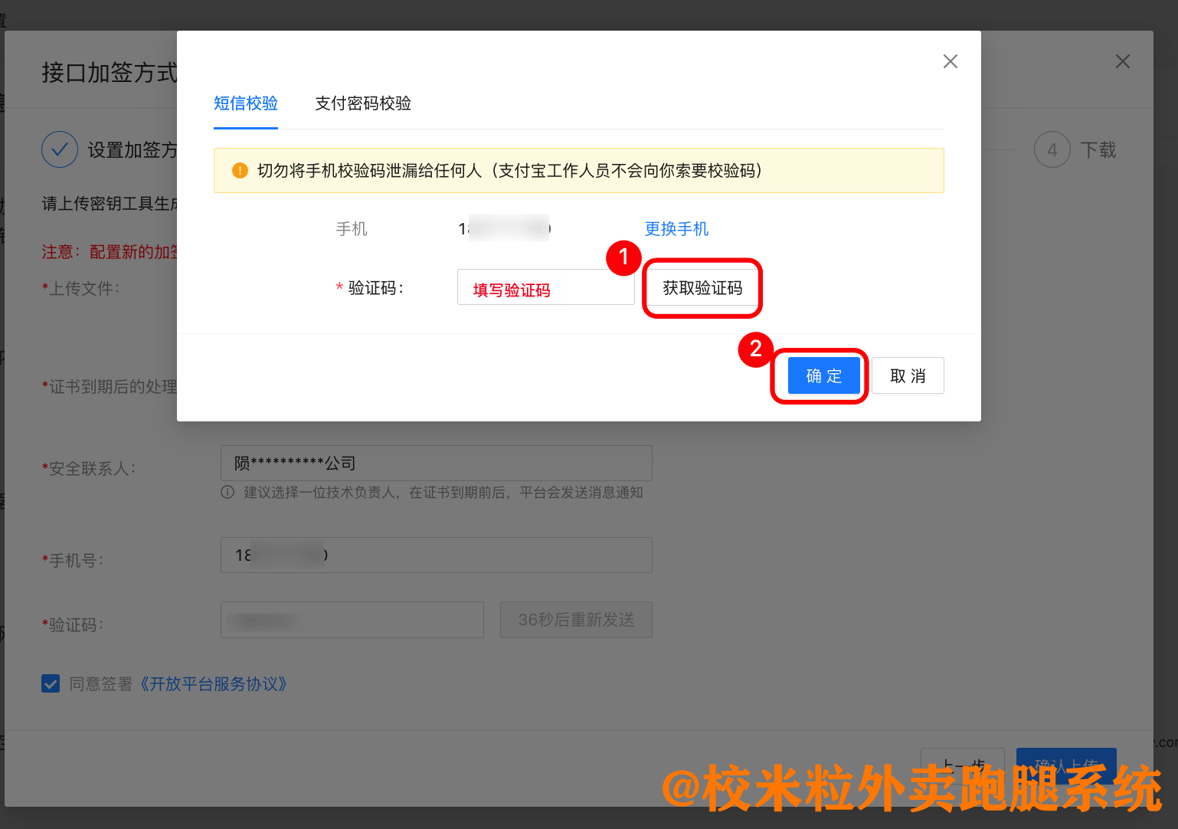Click the 安全联系人 input field

click(x=436, y=464)
